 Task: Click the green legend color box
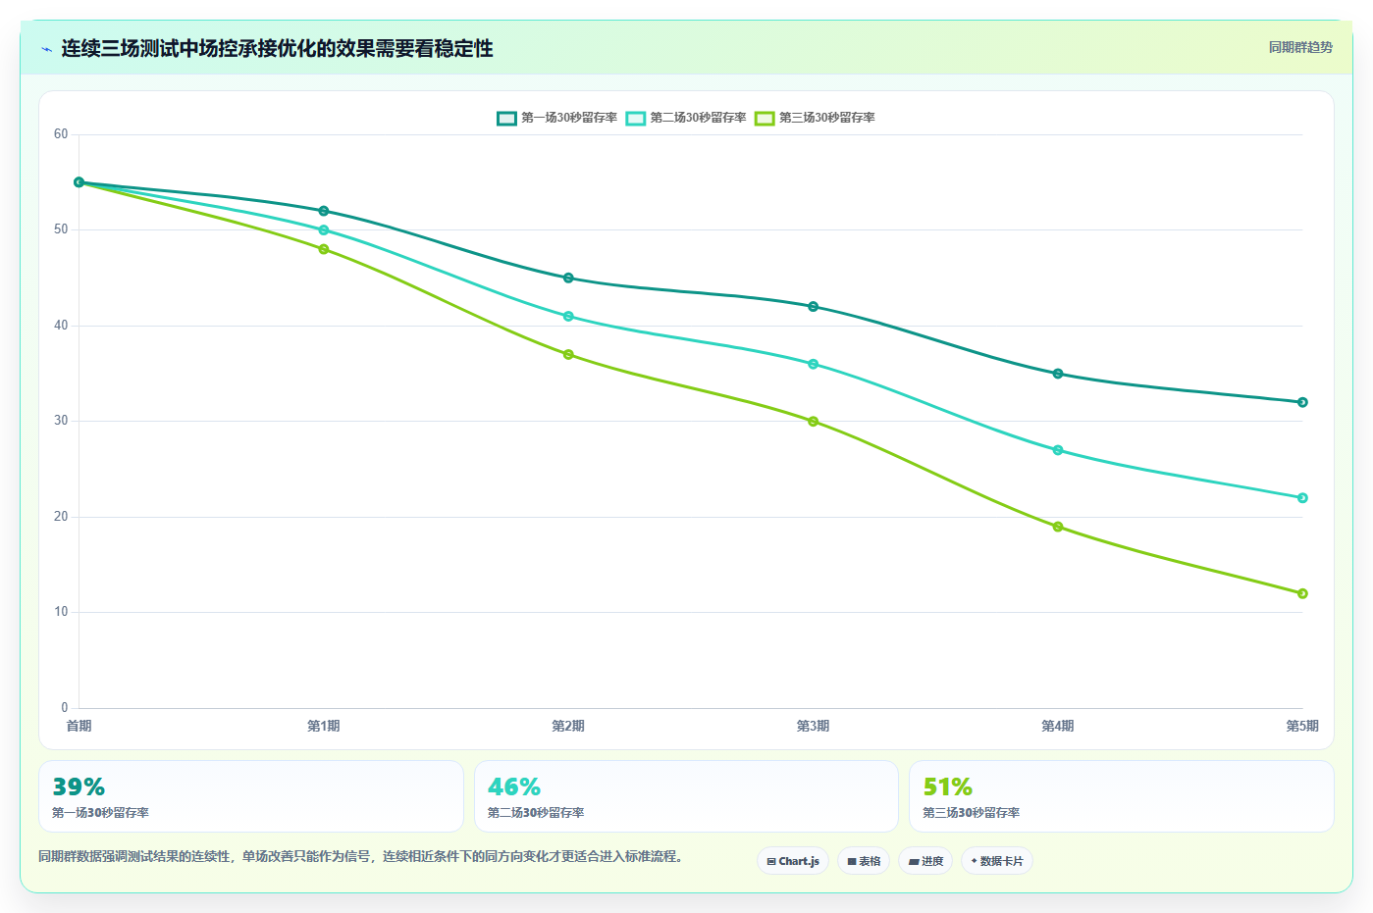pyautogui.click(x=765, y=118)
